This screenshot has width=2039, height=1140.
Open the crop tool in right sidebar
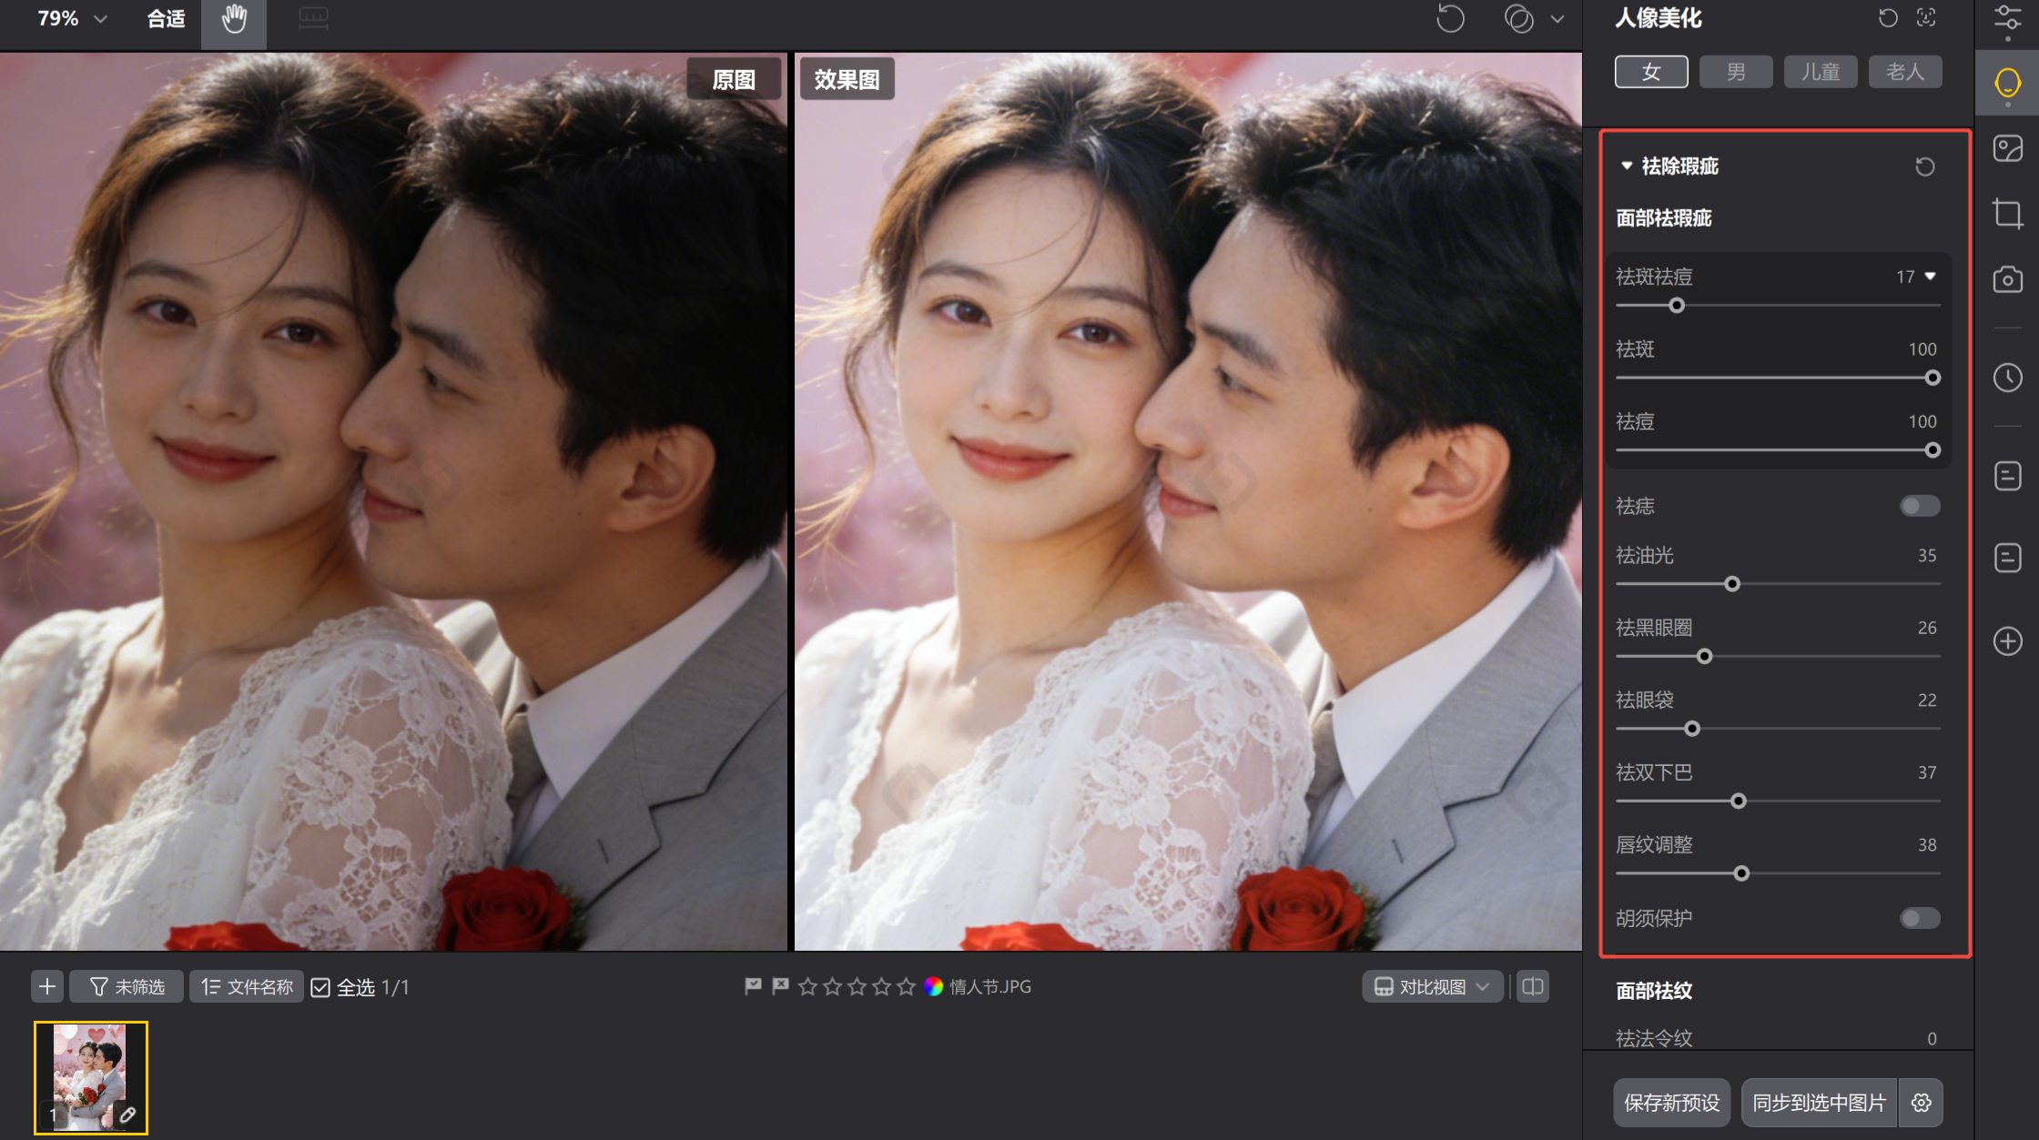2007,214
